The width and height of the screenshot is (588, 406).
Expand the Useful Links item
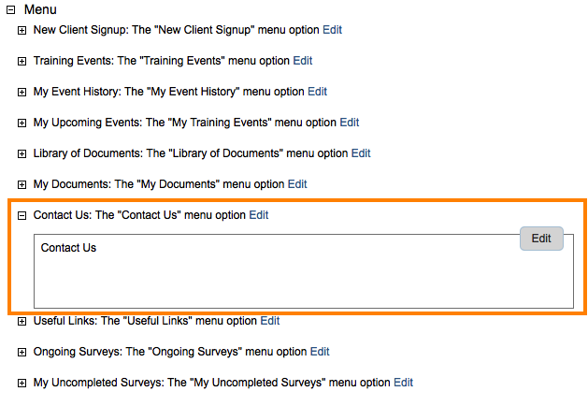(x=22, y=322)
